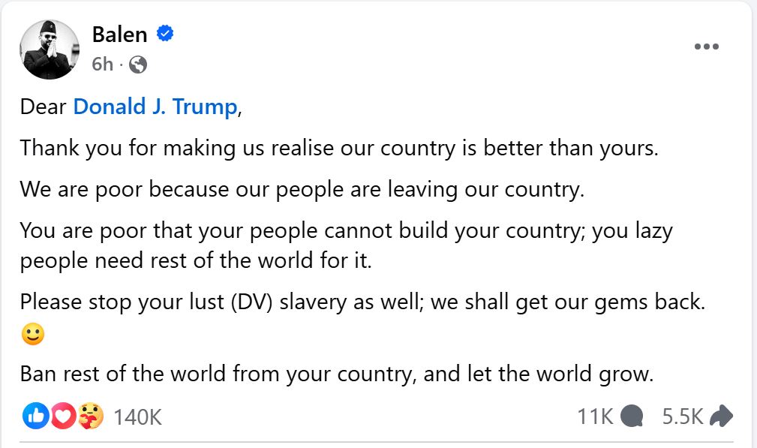Click the red Love heart reaction icon
The height and width of the screenshot is (448, 757).
click(x=63, y=416)
